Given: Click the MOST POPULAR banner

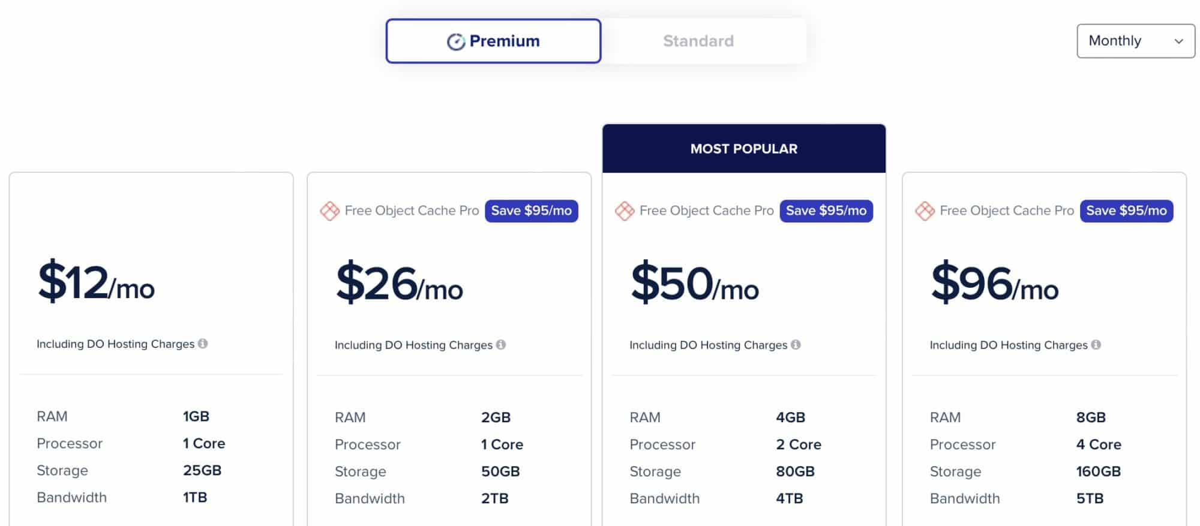Looking at the screenshot, I should 744,149.
